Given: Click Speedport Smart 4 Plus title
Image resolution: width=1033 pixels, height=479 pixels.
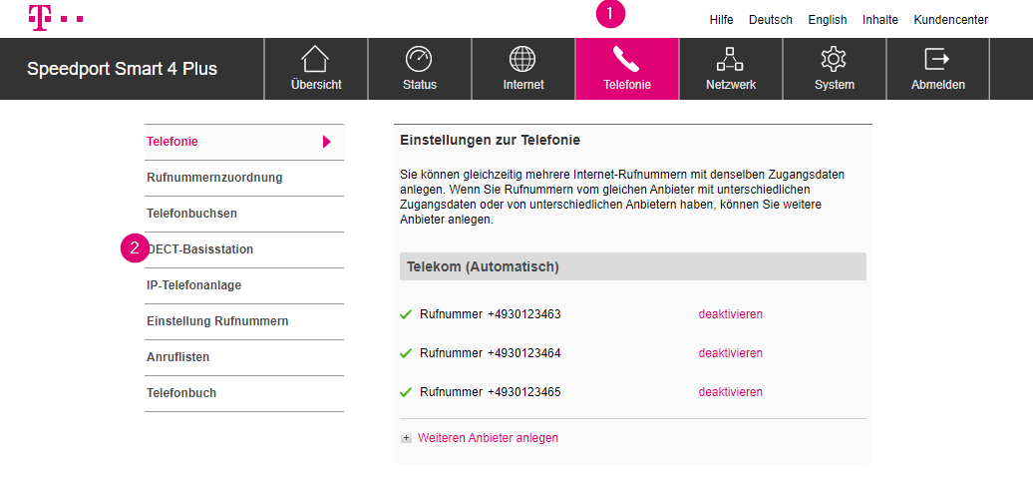Looking at the screenshot, I should pos(122,69).
